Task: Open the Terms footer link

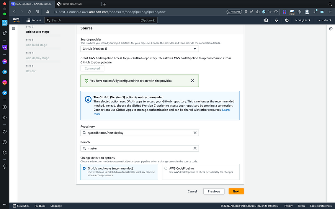Action: [x=301, y=206]
